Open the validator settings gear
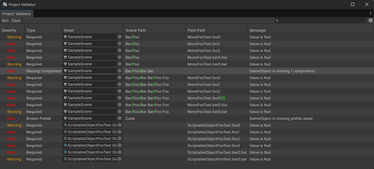The height and width of the screenshot is (169, 374). point(371,20)
